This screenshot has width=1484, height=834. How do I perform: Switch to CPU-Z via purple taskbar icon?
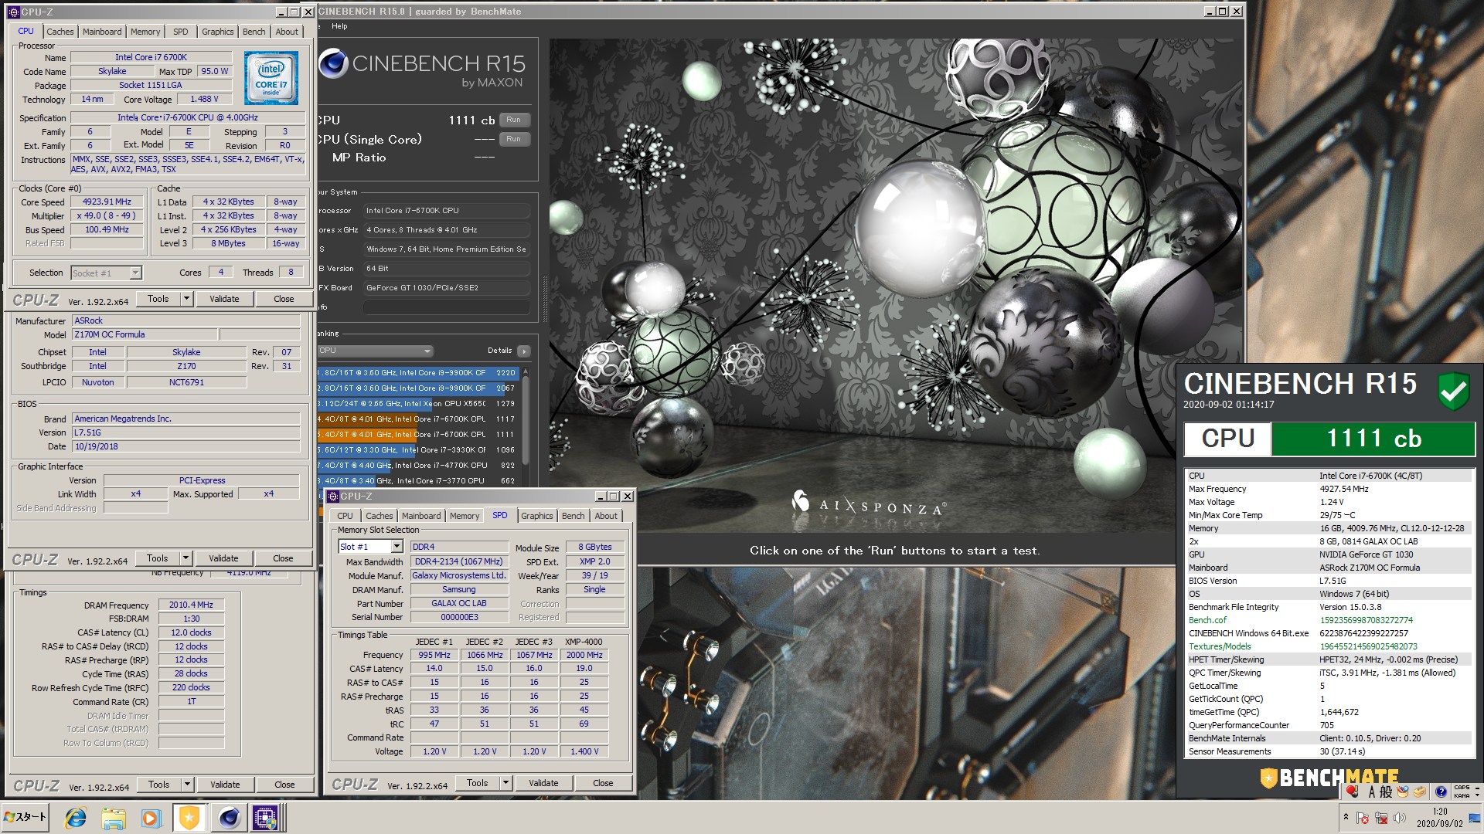click(266, 818)
